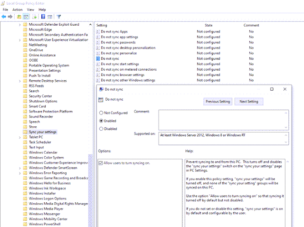Click the Forward arrow toolbar icon

(x=10, y=17)
